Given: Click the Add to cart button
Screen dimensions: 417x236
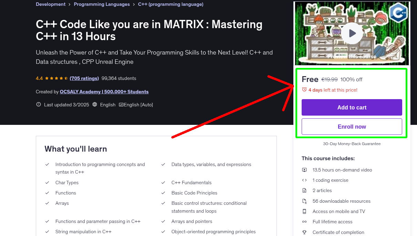Looking at the screenshot, I should tap(352, 107).
